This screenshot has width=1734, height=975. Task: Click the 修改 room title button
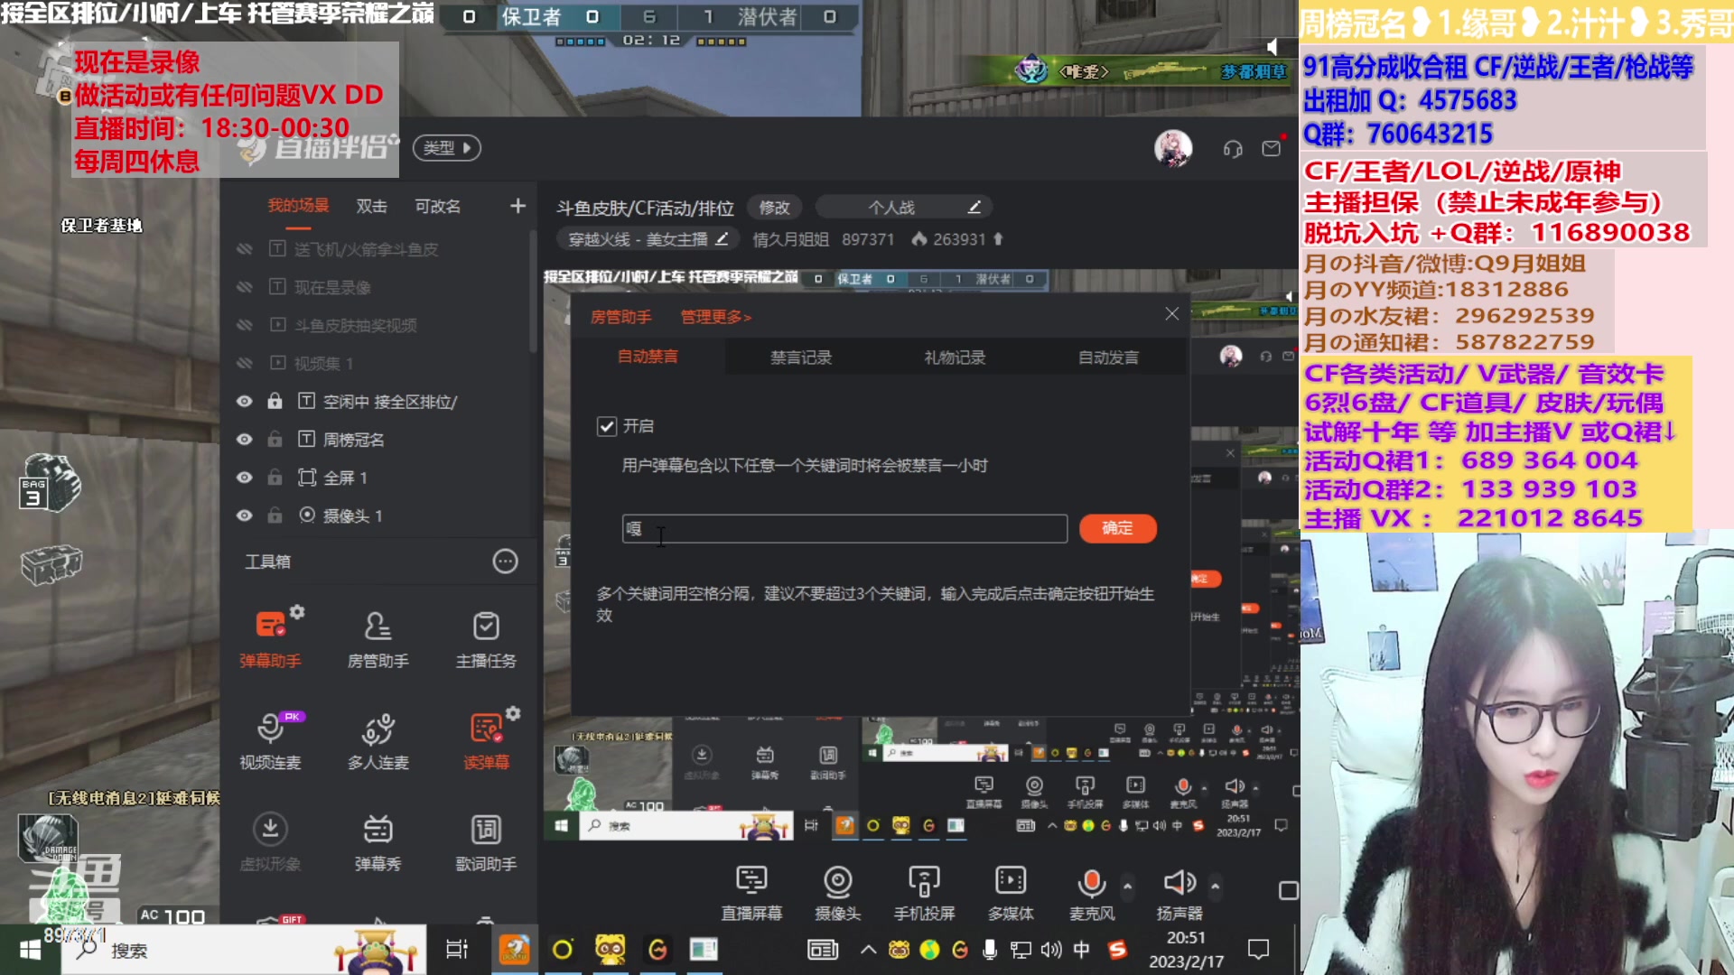774,208
